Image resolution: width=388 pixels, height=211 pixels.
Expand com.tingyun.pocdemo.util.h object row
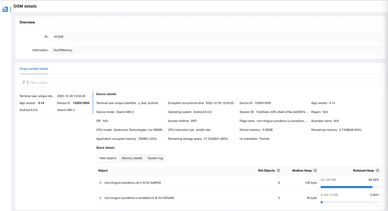coord(100,183)
